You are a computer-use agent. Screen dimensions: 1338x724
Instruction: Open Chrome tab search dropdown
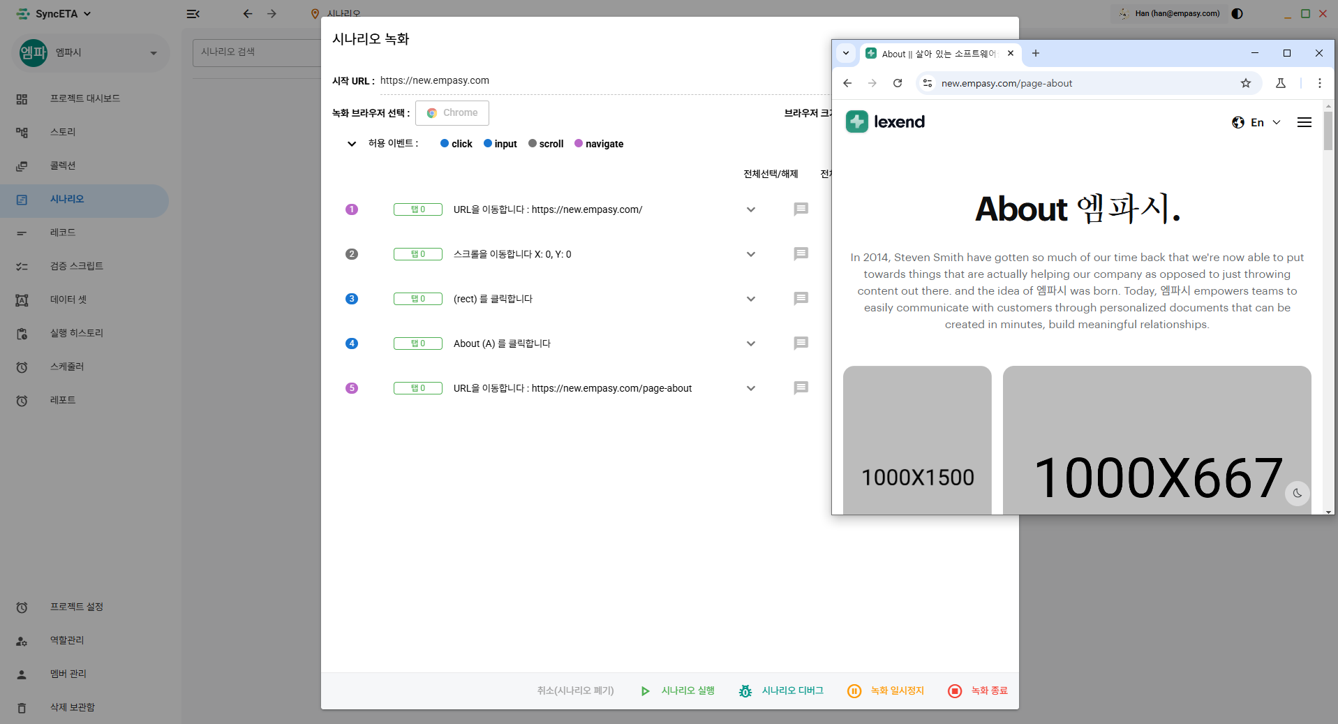tap(846, 53)
